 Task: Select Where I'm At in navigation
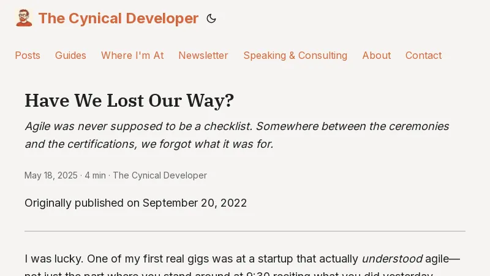pyautogui.click(x=132, y=55)
